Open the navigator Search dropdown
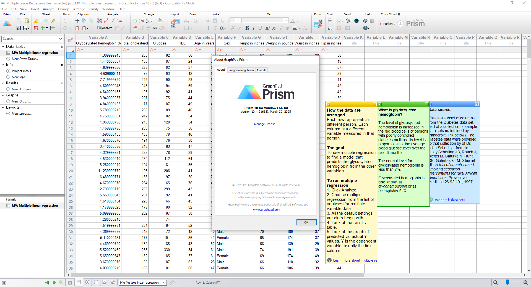The width and height of the screenshot is (531, 287). pyautogui.click(x=61, y=39)
